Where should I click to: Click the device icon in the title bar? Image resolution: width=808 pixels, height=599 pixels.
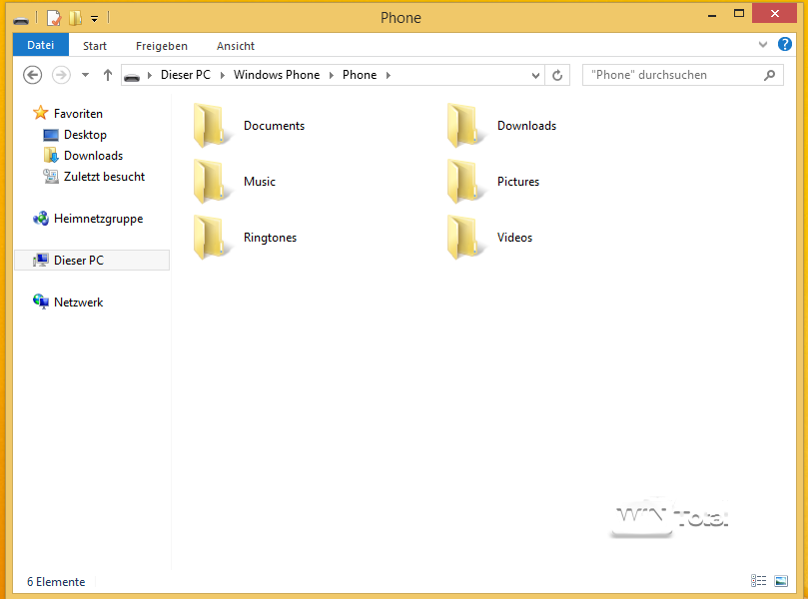21,20
